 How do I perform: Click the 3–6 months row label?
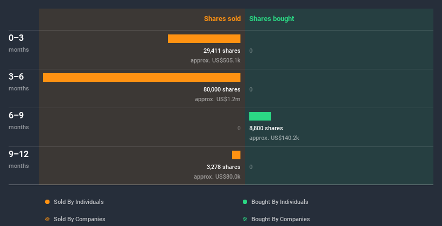coord(19,82)
